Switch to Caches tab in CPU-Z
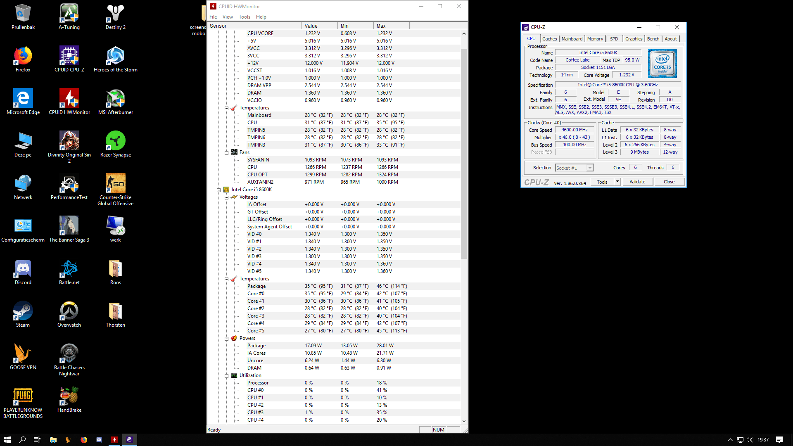Image resolution: width=793 pixels, height=446 pixels. pos(549,39)
